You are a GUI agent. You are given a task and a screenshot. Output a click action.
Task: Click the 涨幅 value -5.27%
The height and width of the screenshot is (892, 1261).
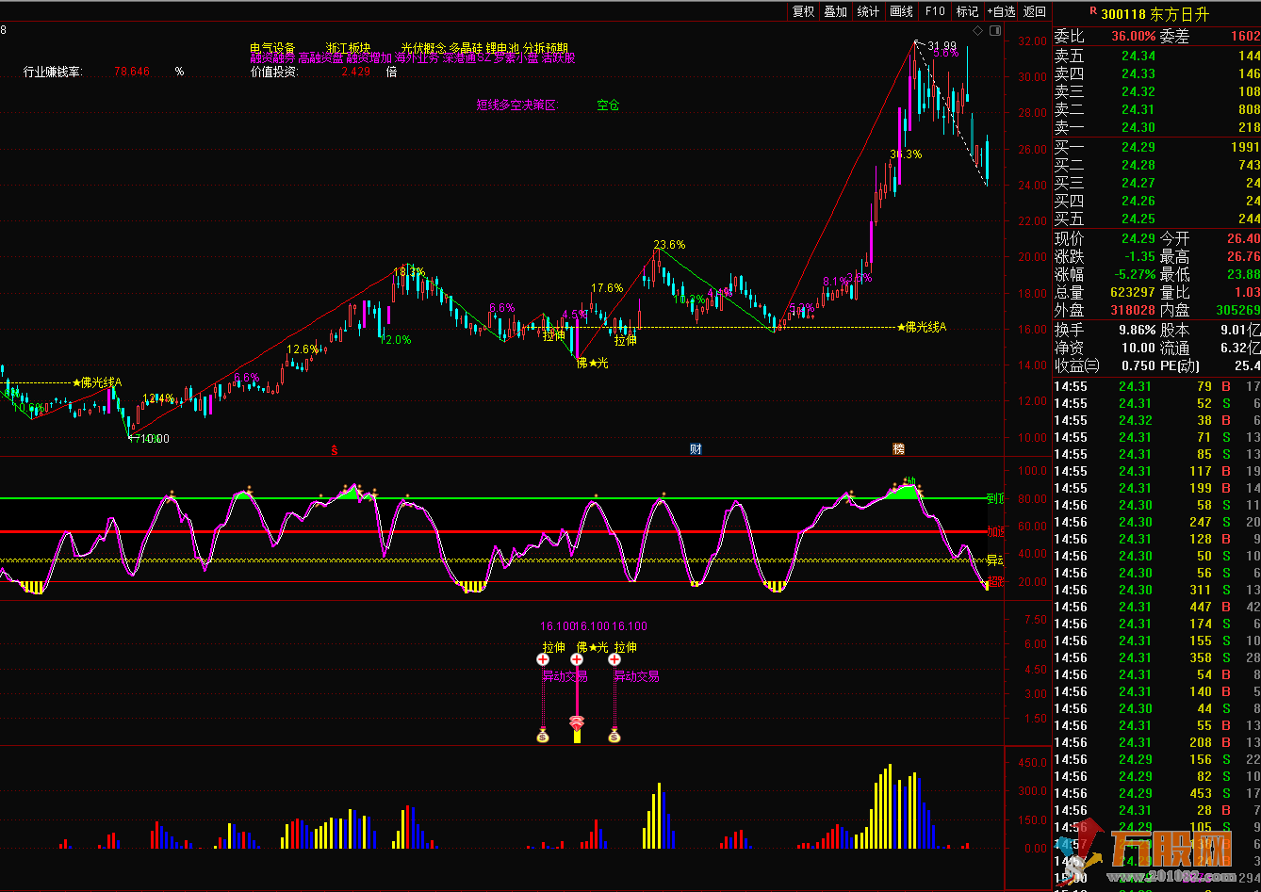coord(1133,275)
